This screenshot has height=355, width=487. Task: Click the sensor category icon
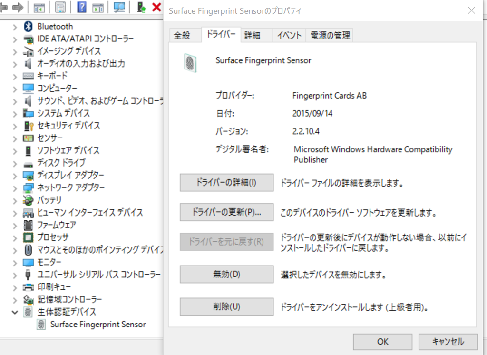pyautogui.click(x=28, y=138)
